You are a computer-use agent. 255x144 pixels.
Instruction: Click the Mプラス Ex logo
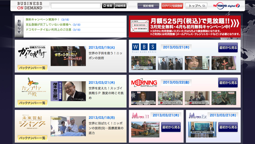198,116
